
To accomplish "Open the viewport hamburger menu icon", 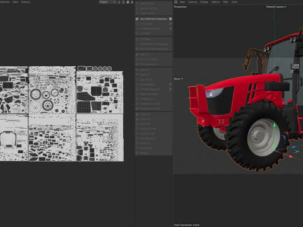I will (x=175, y=2).
